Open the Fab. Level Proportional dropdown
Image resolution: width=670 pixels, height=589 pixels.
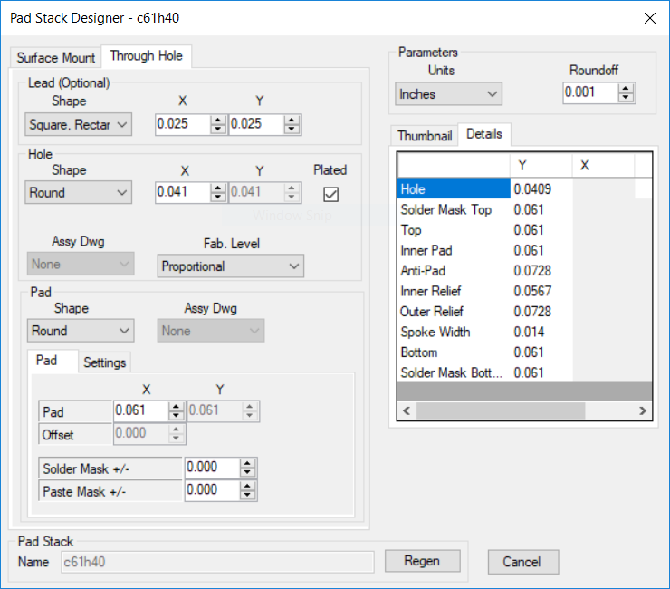231,266
